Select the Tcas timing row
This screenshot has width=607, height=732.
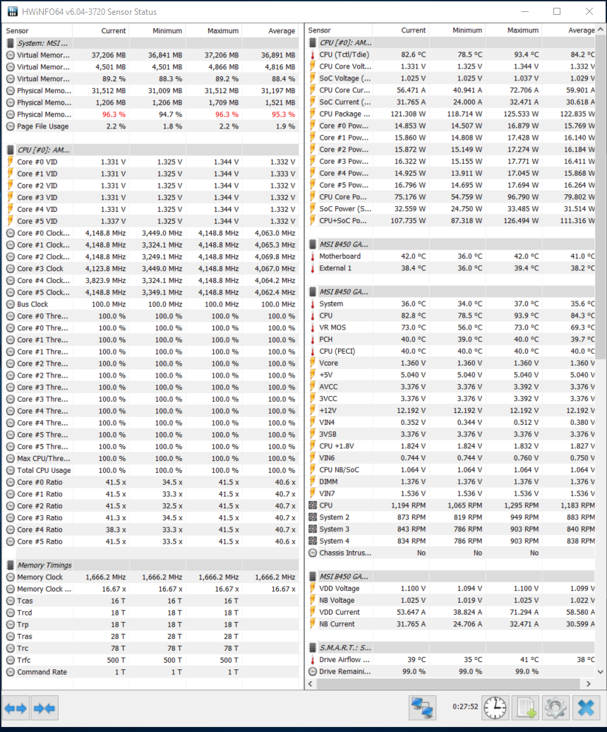click(x=151, y=601)
